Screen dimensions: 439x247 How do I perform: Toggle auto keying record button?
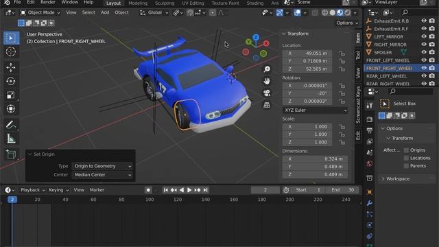coord(148,190)
